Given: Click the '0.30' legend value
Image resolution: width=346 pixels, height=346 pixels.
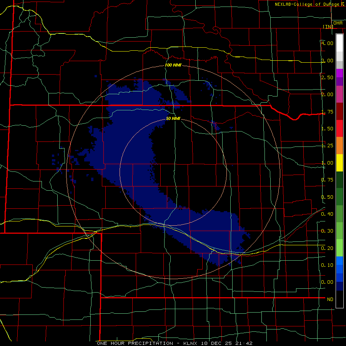Looking at the screenshot, I should pos(327,231).
